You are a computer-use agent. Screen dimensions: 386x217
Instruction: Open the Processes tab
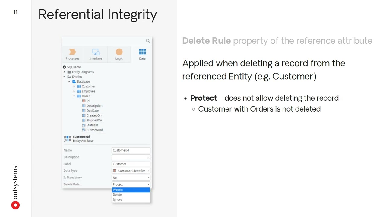pos(72,55)
